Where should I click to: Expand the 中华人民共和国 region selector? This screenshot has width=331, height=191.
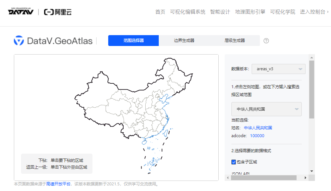pos(266,109)
